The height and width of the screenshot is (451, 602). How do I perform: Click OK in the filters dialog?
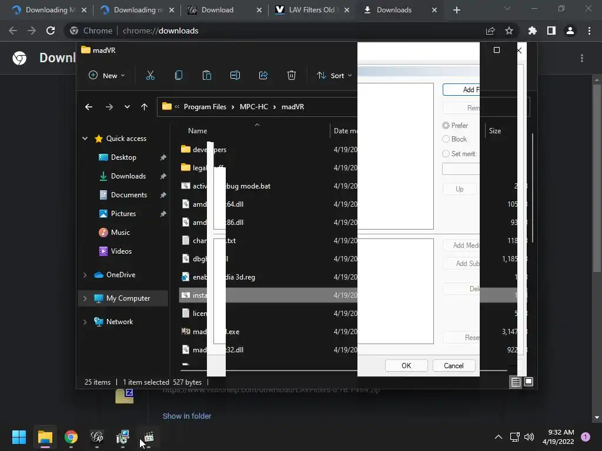[x=406, y=365]
